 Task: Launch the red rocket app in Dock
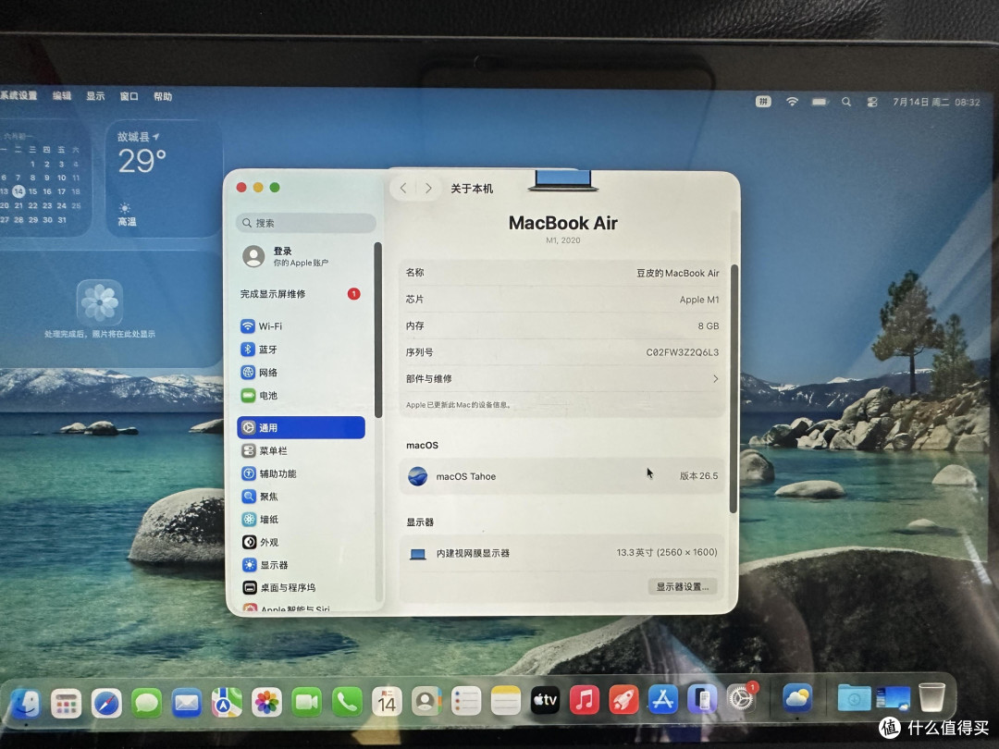[623, 700]
